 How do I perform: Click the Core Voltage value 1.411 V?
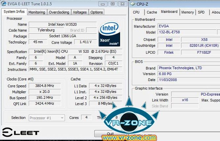(85, 42)
